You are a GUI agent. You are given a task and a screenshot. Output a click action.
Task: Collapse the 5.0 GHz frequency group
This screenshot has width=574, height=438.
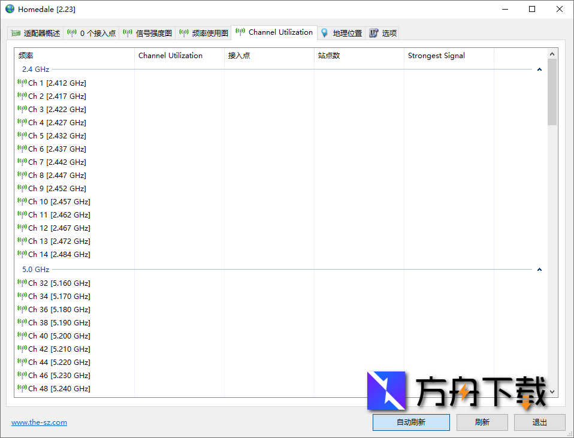click(x=539, y=269)
